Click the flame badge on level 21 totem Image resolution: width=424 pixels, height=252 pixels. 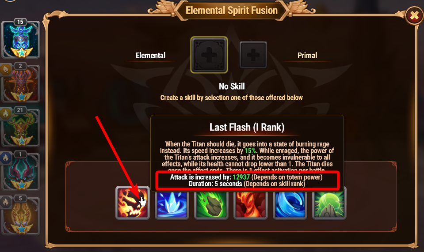coord(6,114)
